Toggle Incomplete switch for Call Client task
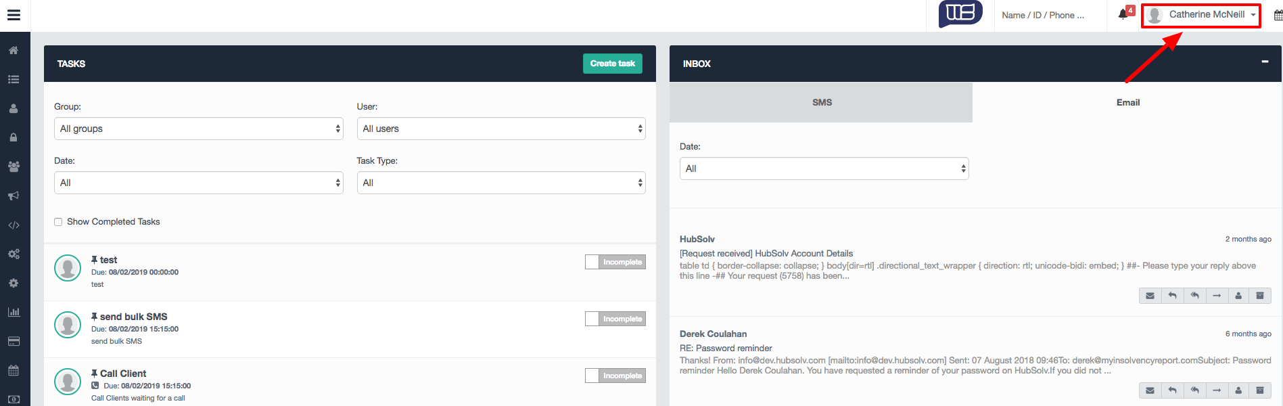This screenshot has height=406, width=1283. click(x=615, y=376)
